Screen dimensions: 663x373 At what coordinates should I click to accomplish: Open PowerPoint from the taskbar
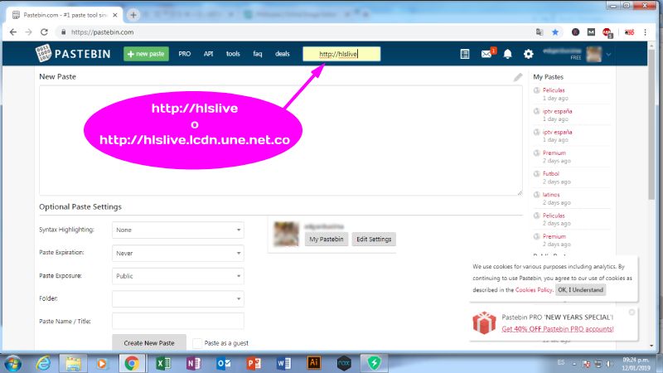[254, 363]
